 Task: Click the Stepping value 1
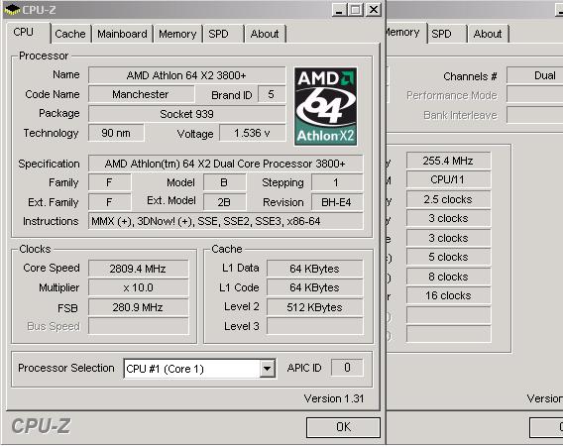point(337,182)
